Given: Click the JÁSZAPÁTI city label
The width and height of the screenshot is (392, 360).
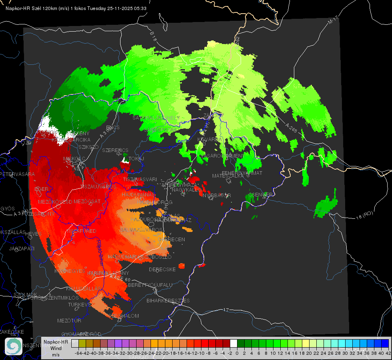Looking at the screenshot, I should [22, 248].
